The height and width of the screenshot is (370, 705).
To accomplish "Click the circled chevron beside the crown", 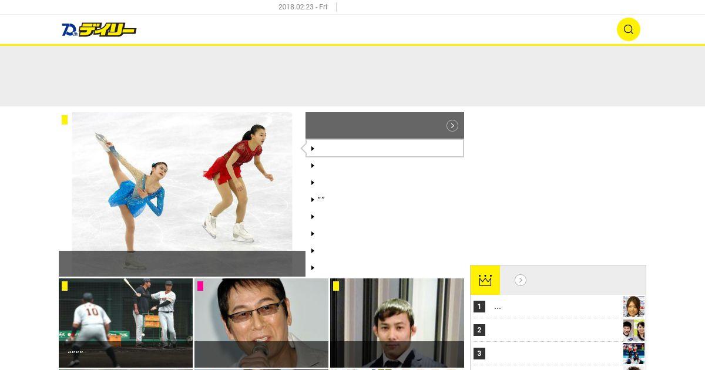I will pos(521,280).
